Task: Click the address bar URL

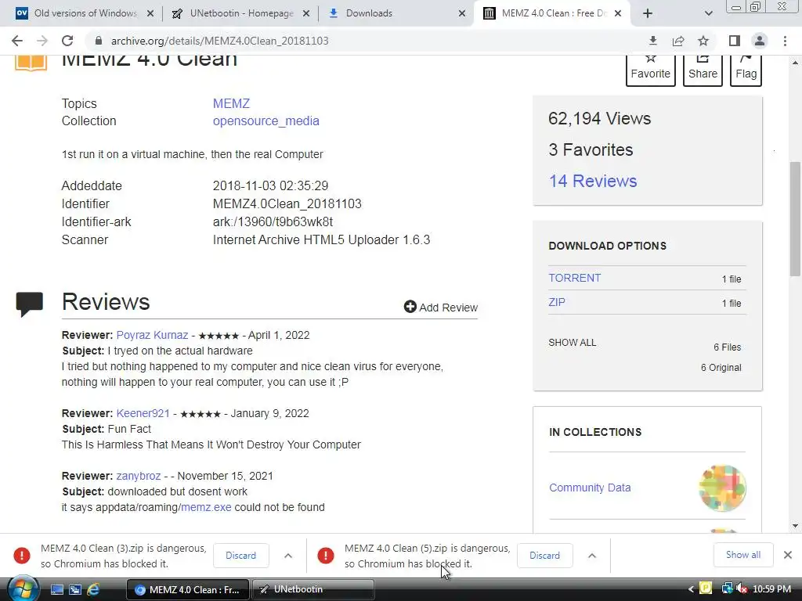Action: (x=220, y=41)
